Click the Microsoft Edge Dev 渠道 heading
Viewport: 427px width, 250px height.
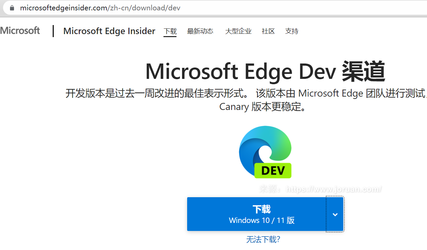[x=265, y=72]
